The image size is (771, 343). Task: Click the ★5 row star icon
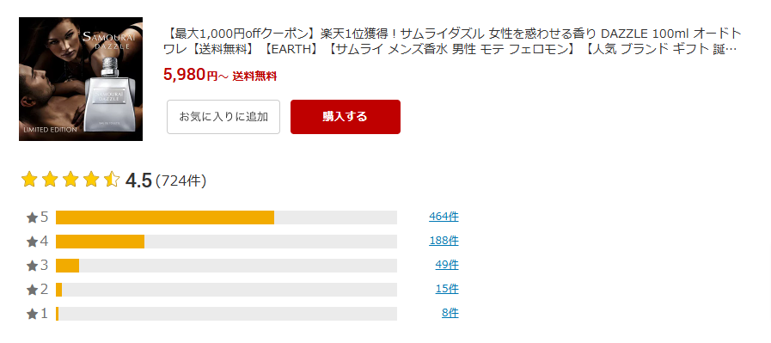click(x=32, y=217)
